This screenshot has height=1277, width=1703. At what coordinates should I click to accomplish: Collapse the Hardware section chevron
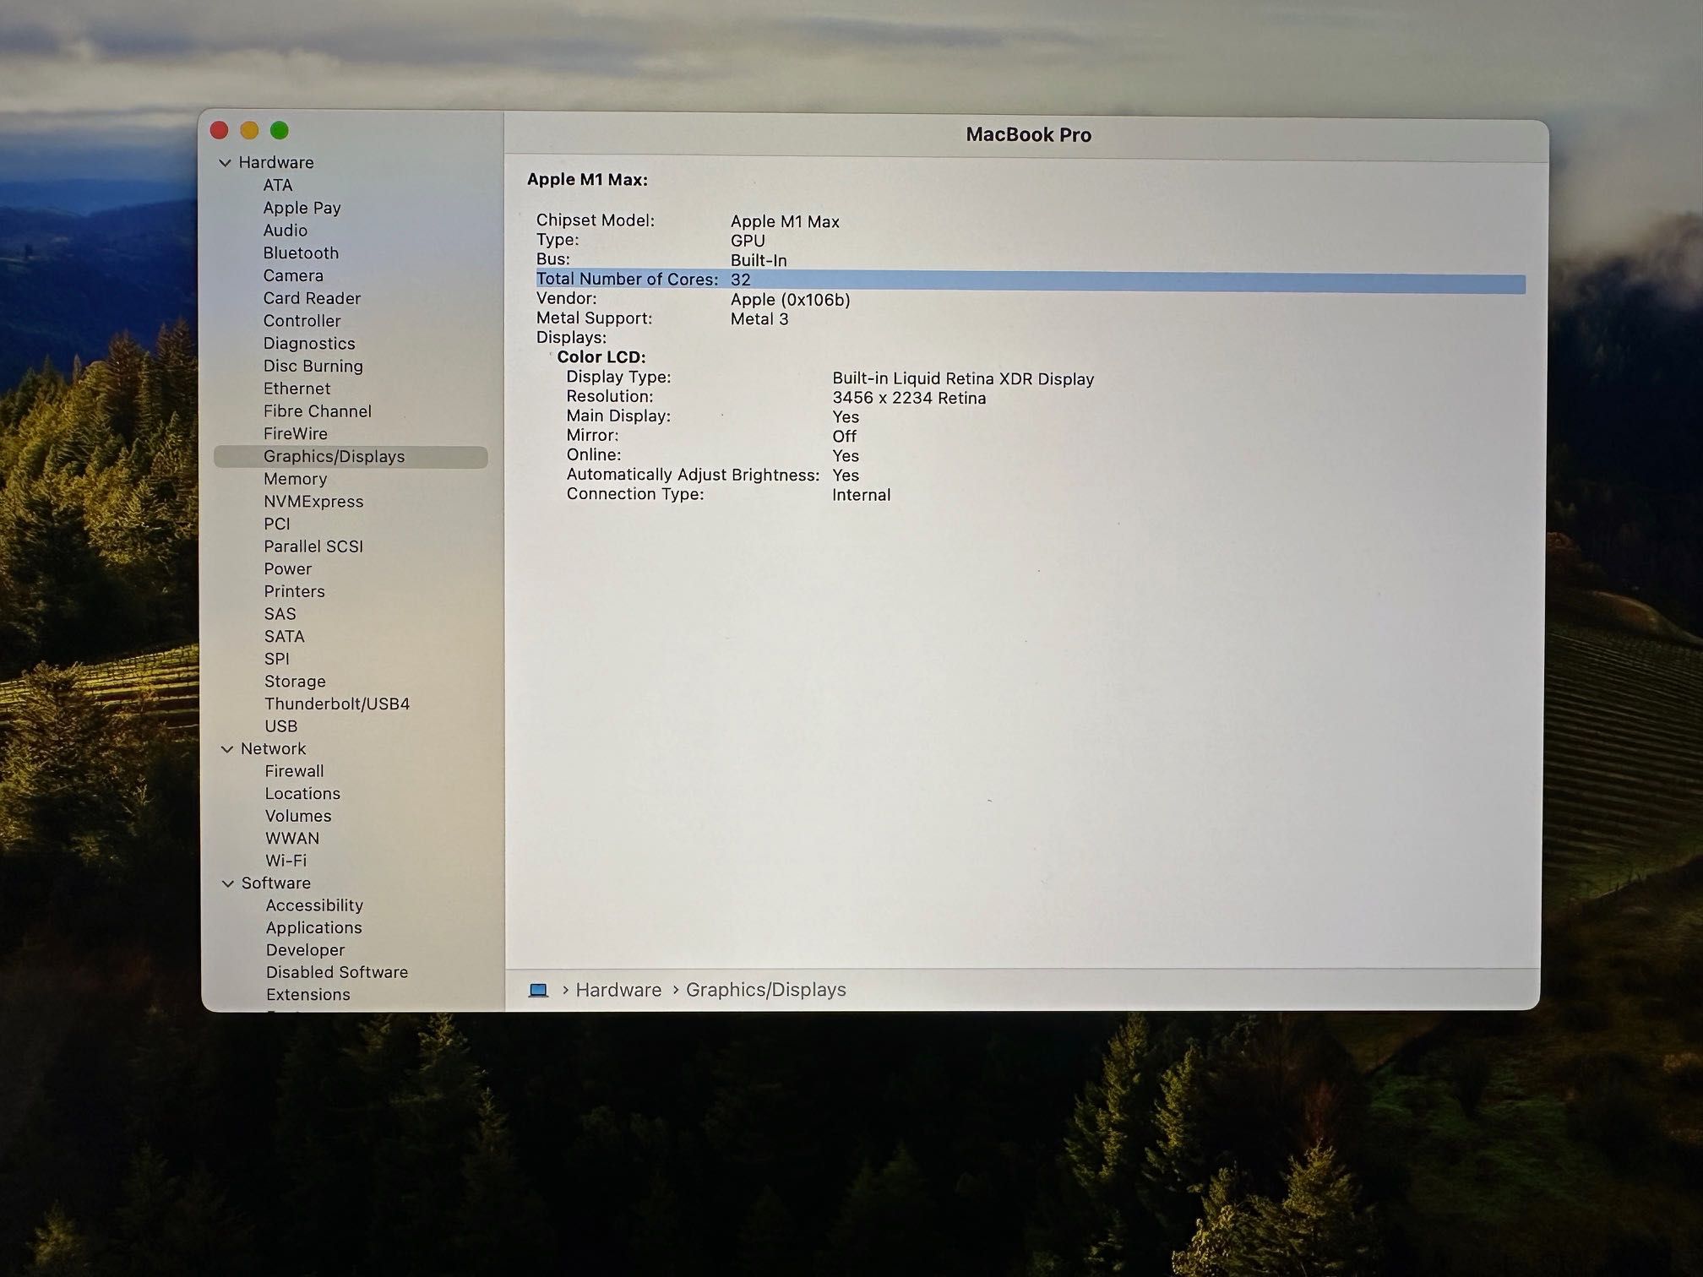(x=226, y=163)
